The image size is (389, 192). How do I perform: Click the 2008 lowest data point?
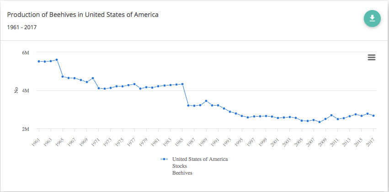coord(320,122)
